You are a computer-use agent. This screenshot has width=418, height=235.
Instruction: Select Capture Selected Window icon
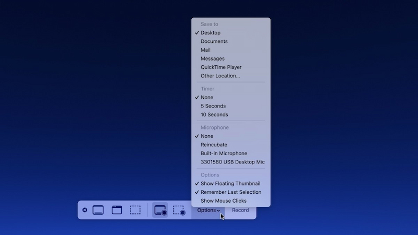click(x=117, y=210)
